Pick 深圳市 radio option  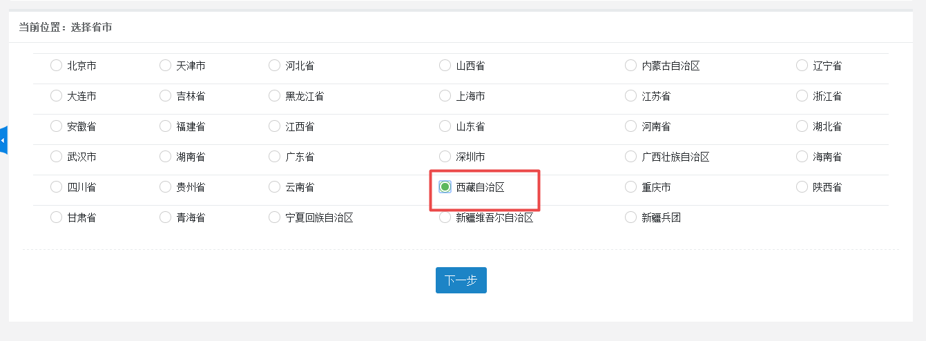[445, 157]
